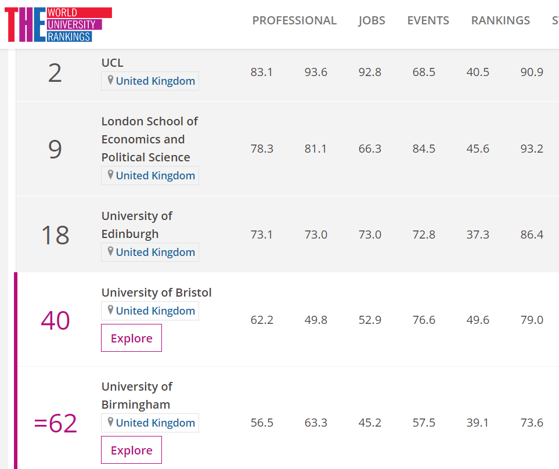Click United Kingdom under University of Bristol
Viewport: 559px width, 469px height.
coord(155,311)
